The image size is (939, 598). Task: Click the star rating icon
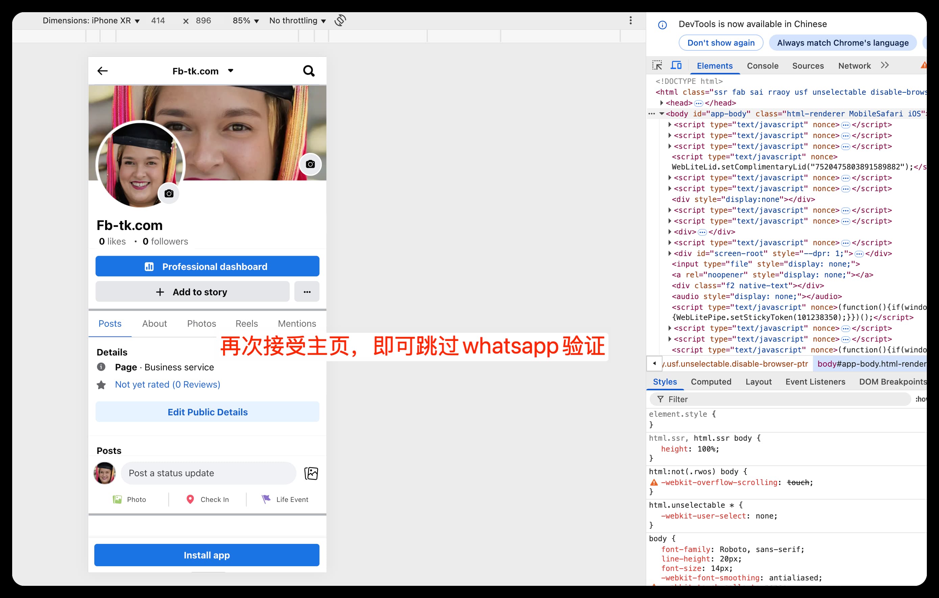pos(101,385)
